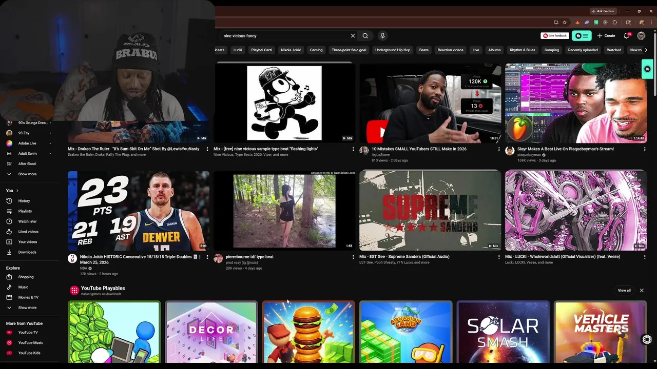Open the Aquarium Land playable
The width and height of the screenshot is (657, 369).
pos(405,332)
